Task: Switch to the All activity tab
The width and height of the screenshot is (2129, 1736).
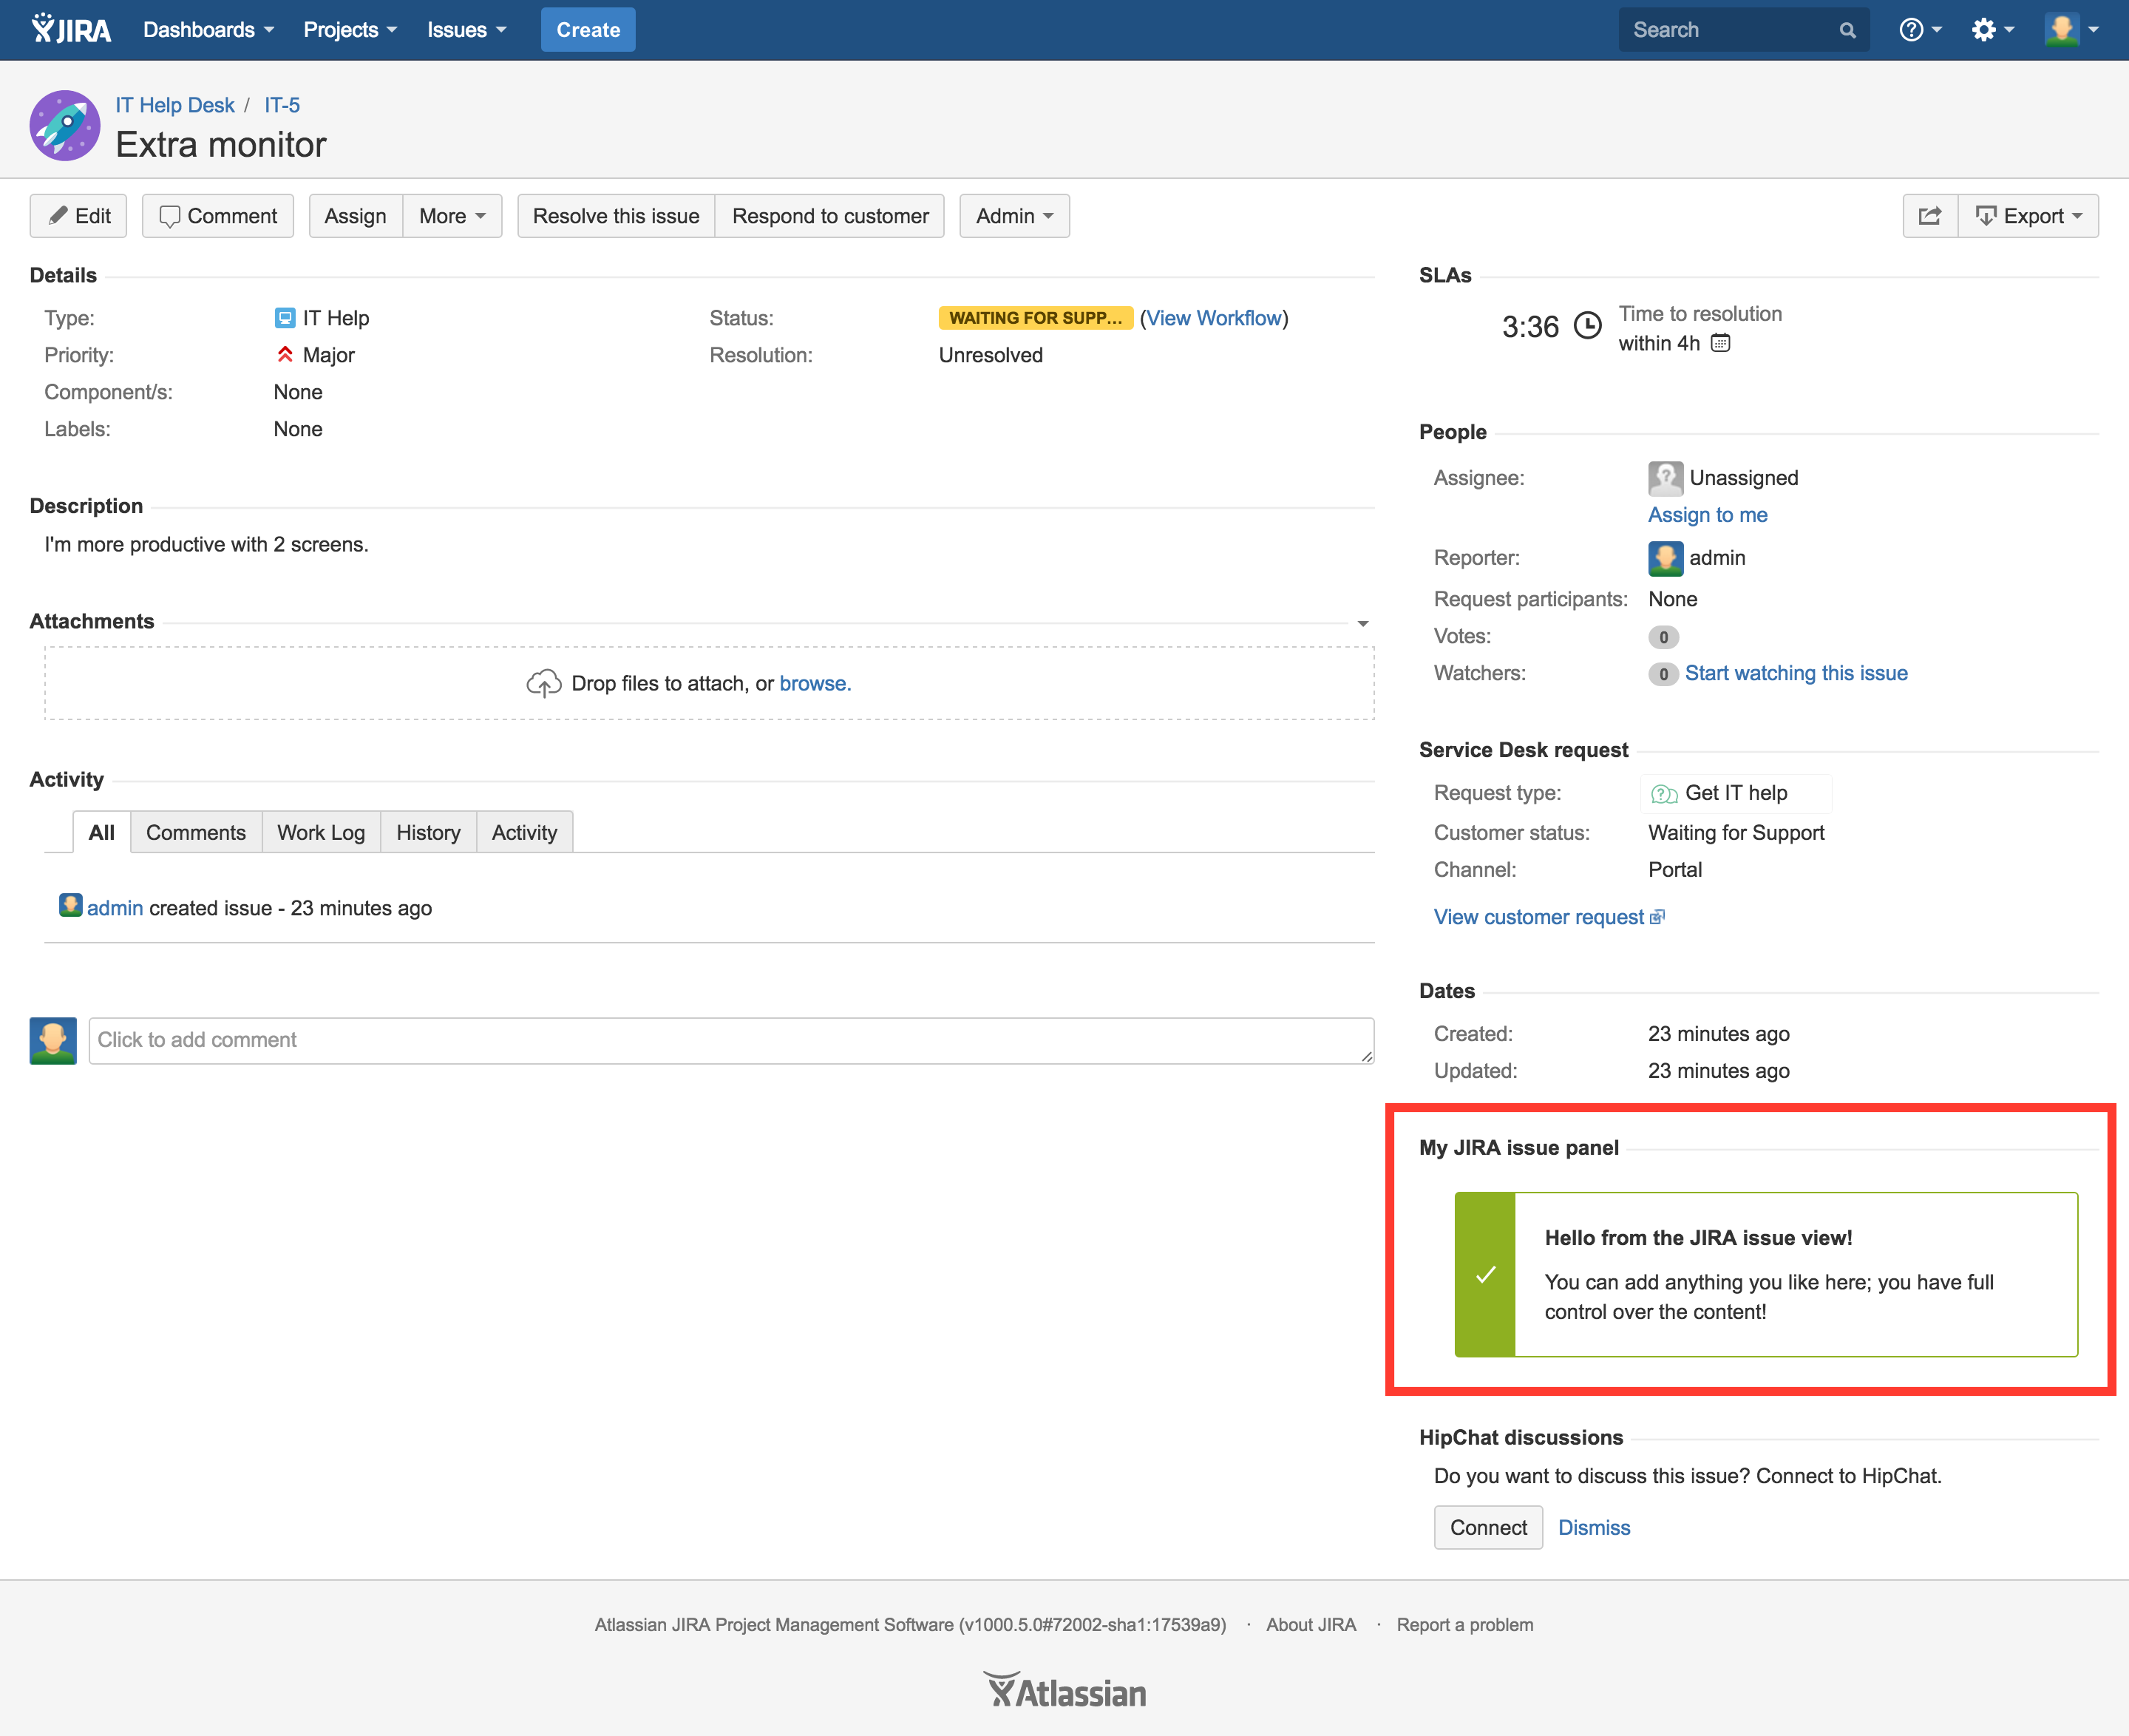Action: click(x=102, y=832)
